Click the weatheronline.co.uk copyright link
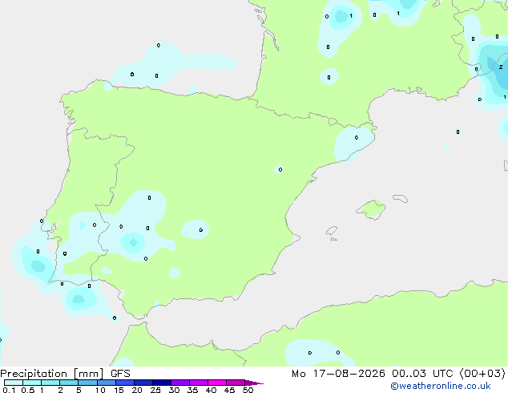508x393 pixels. 440,386
